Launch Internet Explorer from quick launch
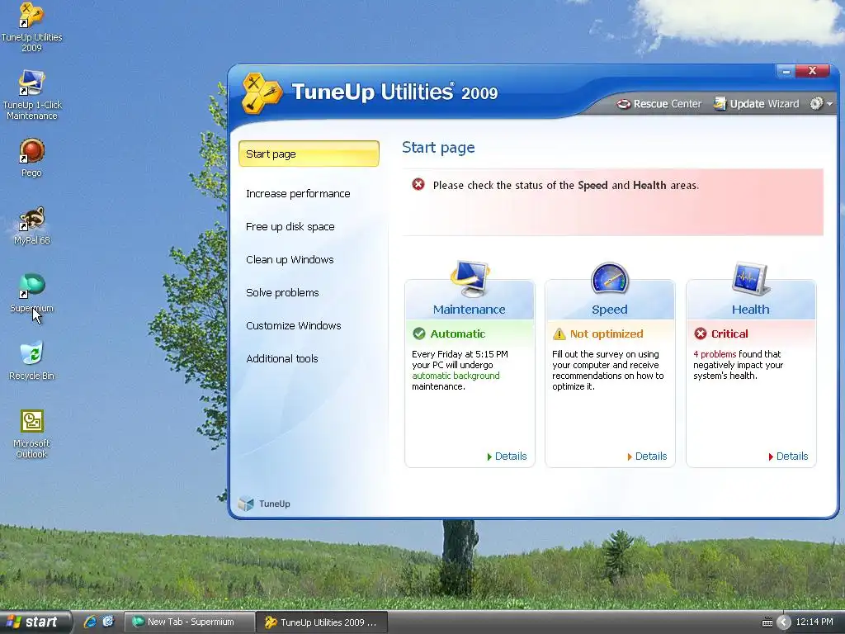This screenshot has height=634, width=845. tap(90, 622)
